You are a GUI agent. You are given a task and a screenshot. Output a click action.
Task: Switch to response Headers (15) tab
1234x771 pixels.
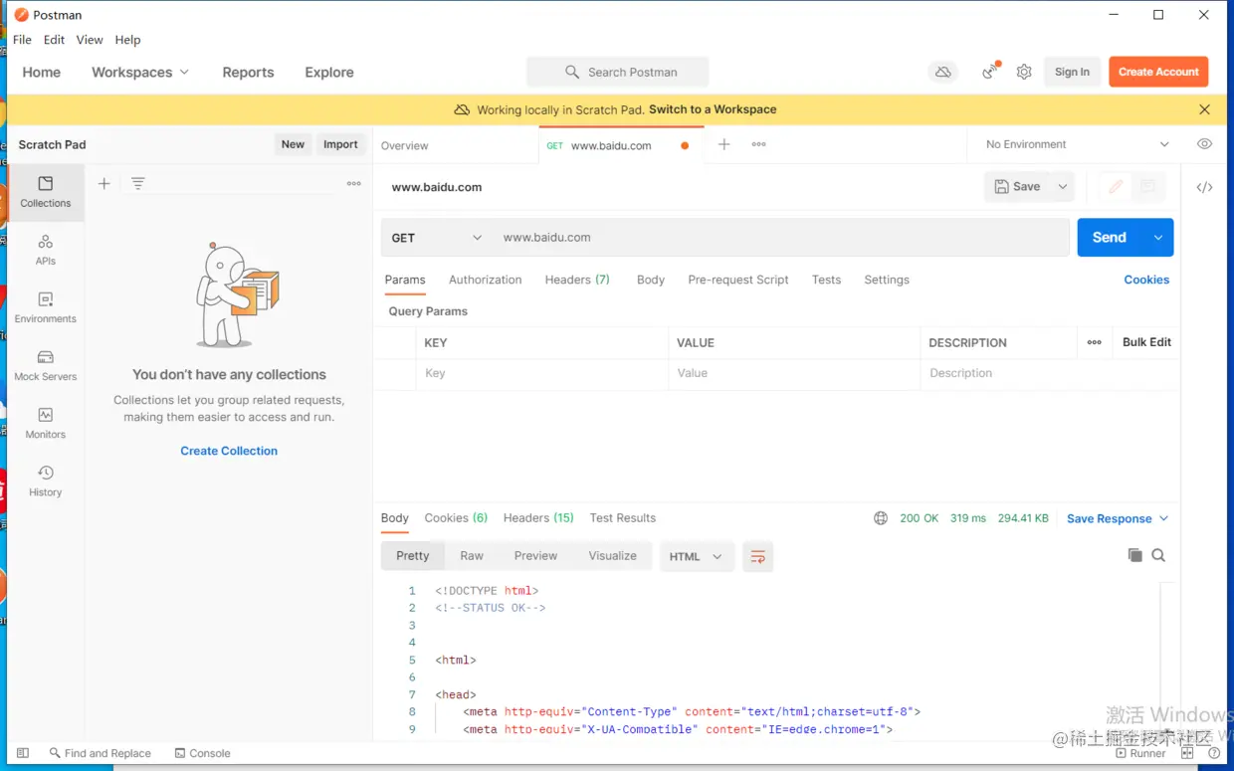point(538,517)
